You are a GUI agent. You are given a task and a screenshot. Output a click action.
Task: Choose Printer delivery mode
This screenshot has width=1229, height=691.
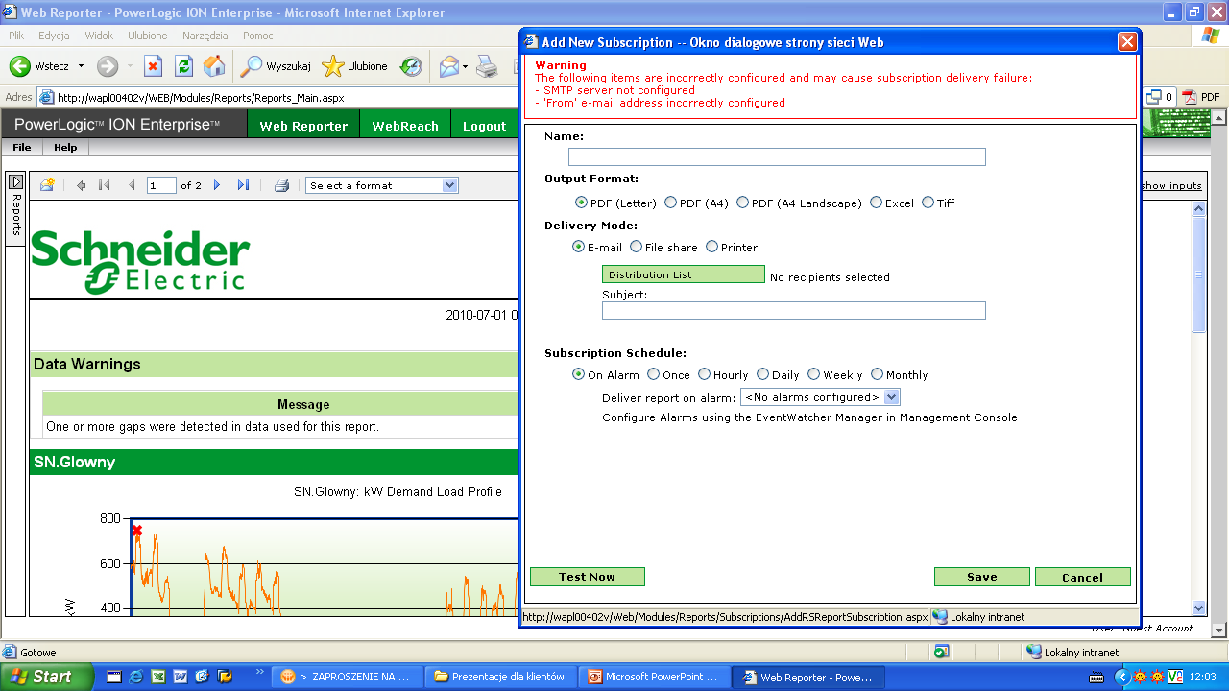[711, 247]
